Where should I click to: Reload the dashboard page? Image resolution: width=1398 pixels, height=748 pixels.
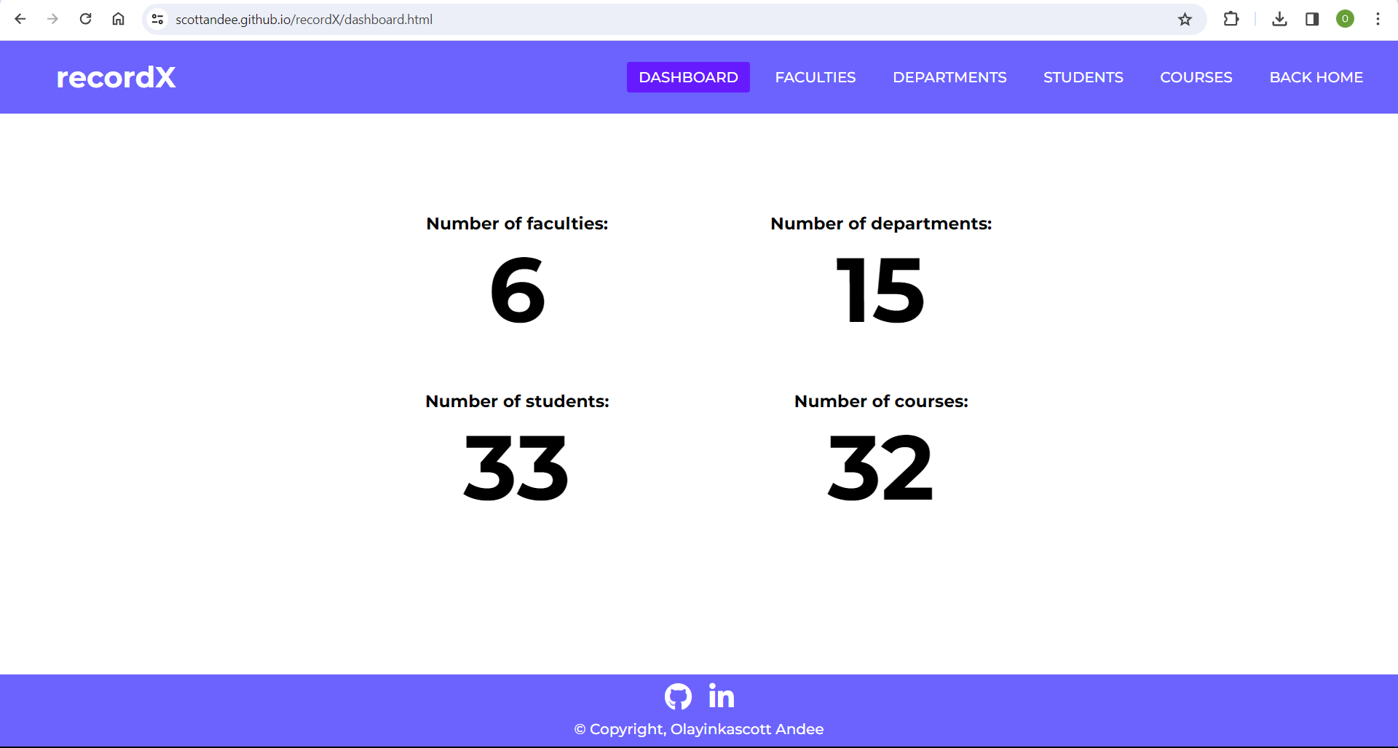85,19
